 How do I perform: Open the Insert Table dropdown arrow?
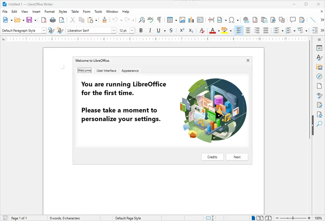[x=176, y=20]
